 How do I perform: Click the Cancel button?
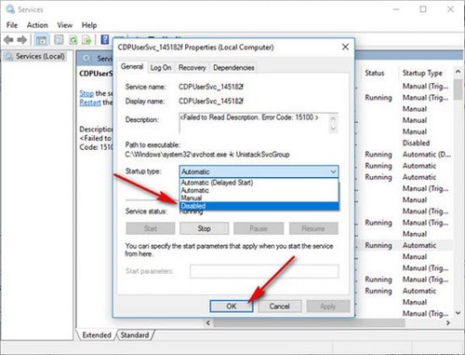(x=279, y=307)
